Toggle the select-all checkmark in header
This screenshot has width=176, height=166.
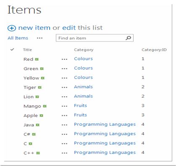pos(12,49)
